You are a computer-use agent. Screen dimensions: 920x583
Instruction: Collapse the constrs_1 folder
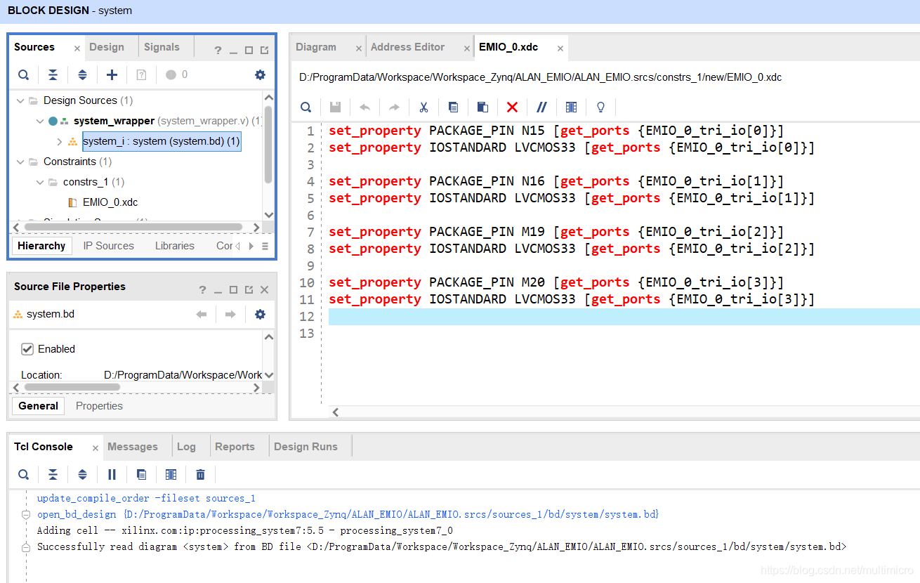click(40, 182)
